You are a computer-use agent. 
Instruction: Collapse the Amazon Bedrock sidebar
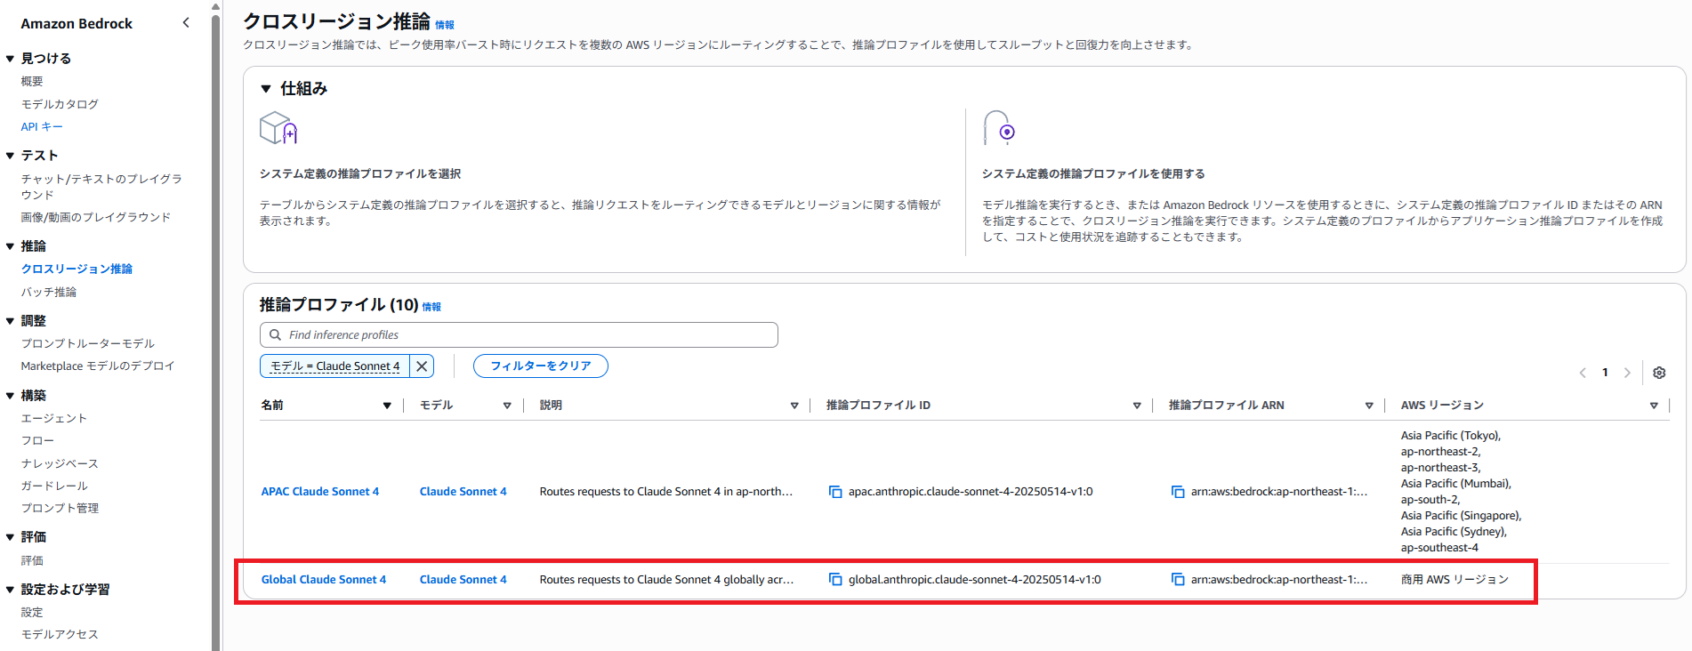pos(186,23)
